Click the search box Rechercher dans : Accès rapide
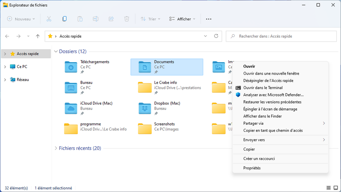Viewport: 341px width, 192px height. (x=281, y=36)
